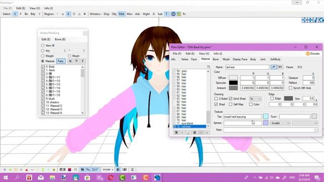The height and width of the screenshot is (182, 324).
Task: Click the R button in Vertex/Masking
Action: coord(76,61)
